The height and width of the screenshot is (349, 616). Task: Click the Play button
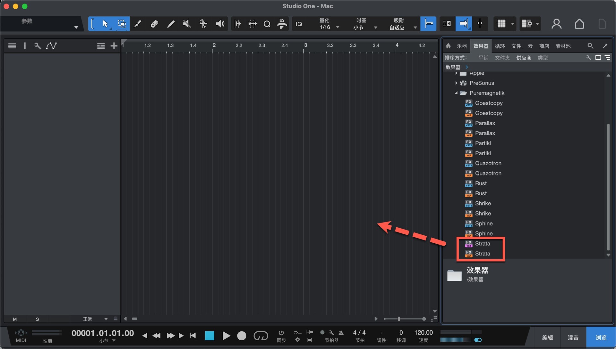226,336
